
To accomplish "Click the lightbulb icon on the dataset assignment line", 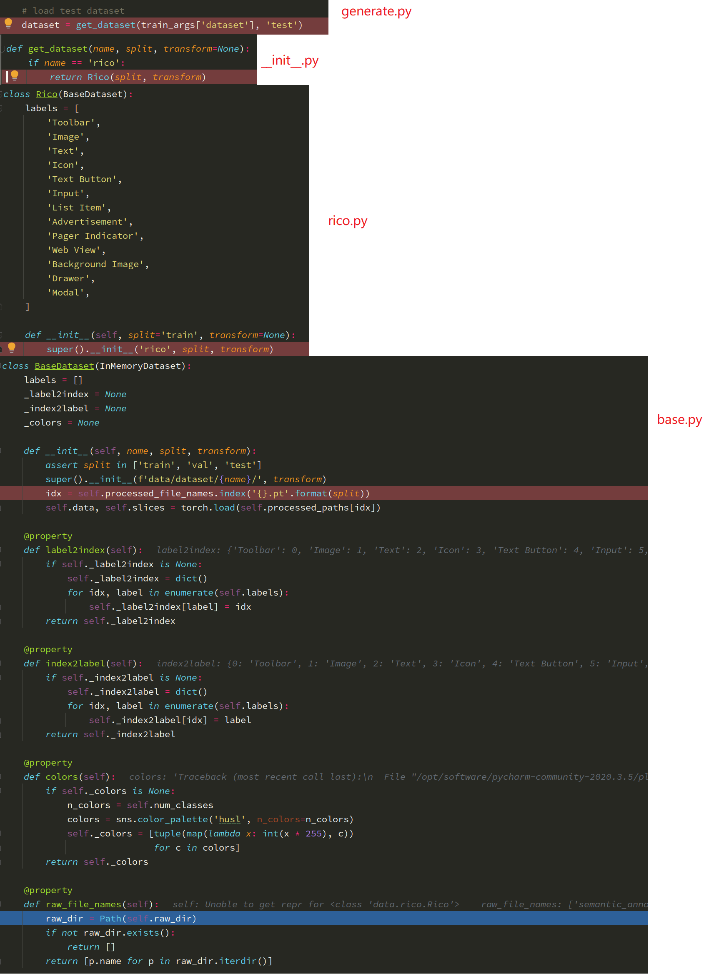I will pyautogui.click(x=8, y=25).
